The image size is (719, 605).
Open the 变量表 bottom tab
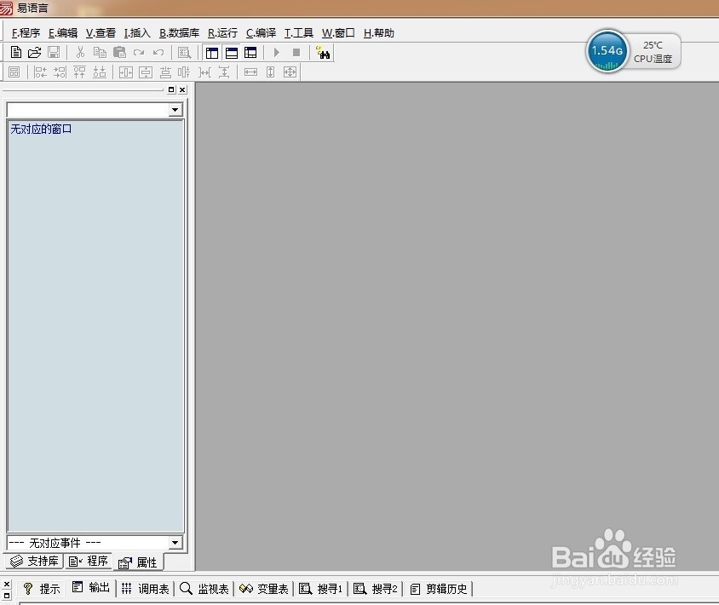264,589
